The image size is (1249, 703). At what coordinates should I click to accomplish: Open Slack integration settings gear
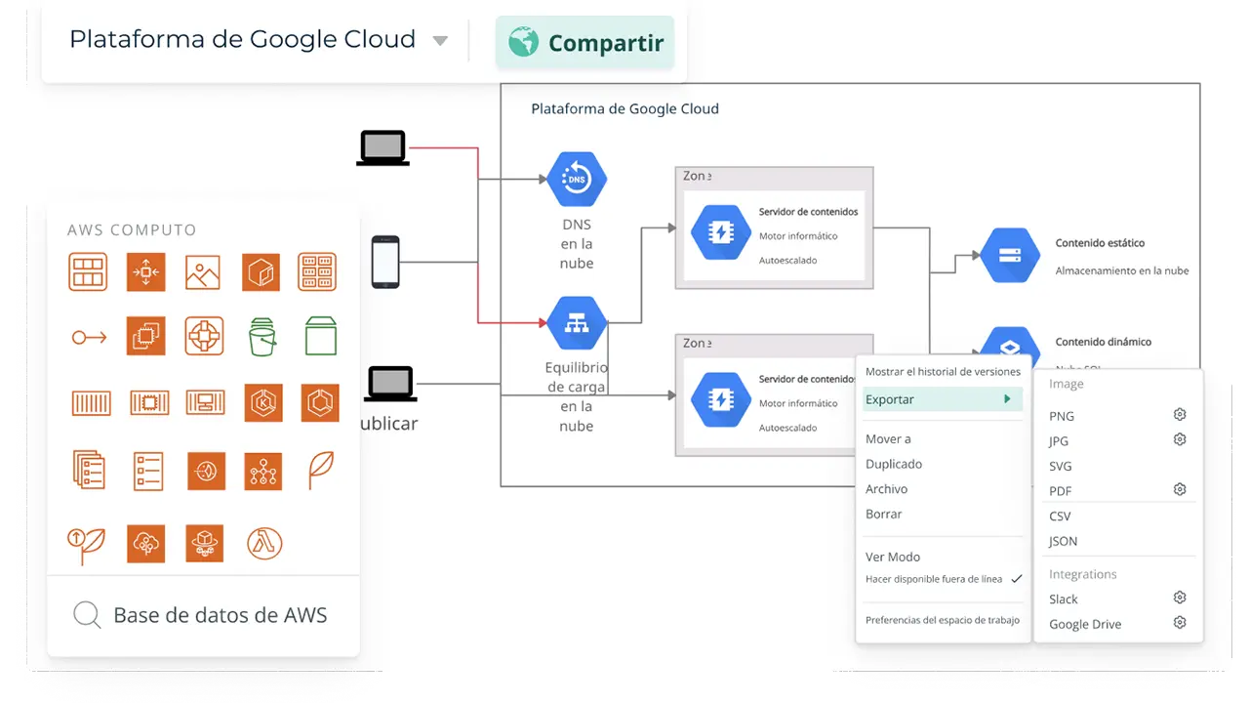click(1179, 598)
